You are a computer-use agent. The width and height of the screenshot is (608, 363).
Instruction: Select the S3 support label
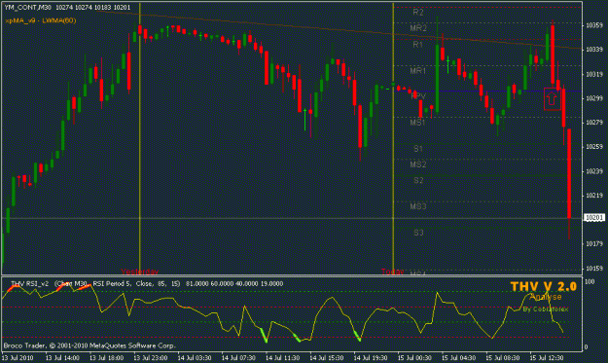coord(418,234)
